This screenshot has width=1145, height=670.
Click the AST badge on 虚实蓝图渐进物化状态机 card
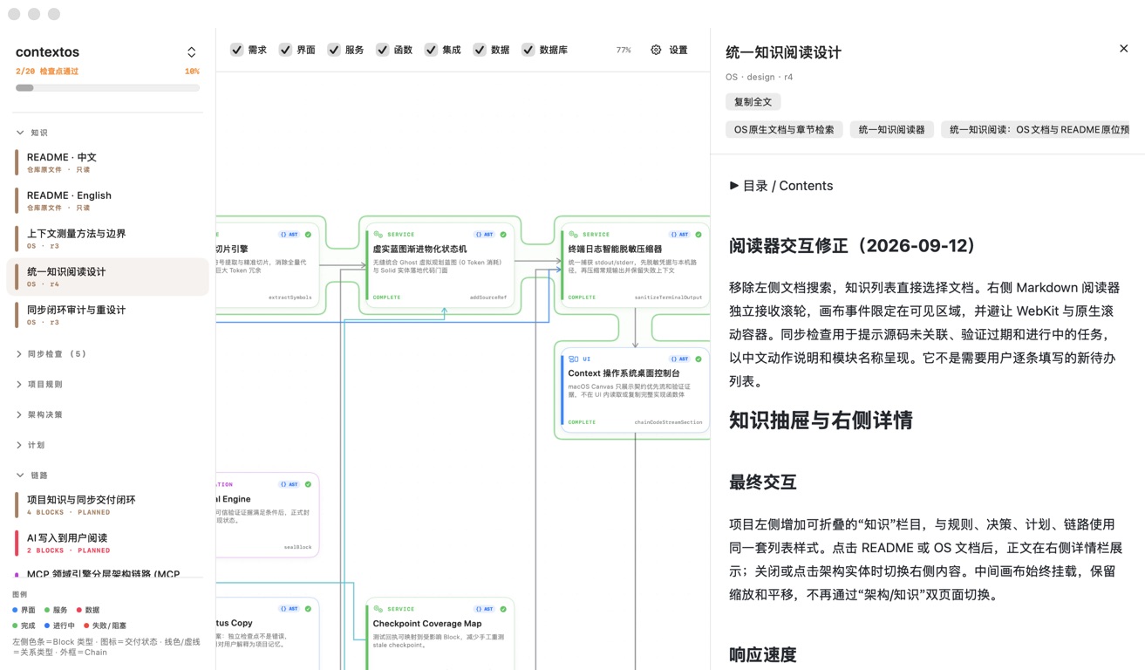(485, 235)
